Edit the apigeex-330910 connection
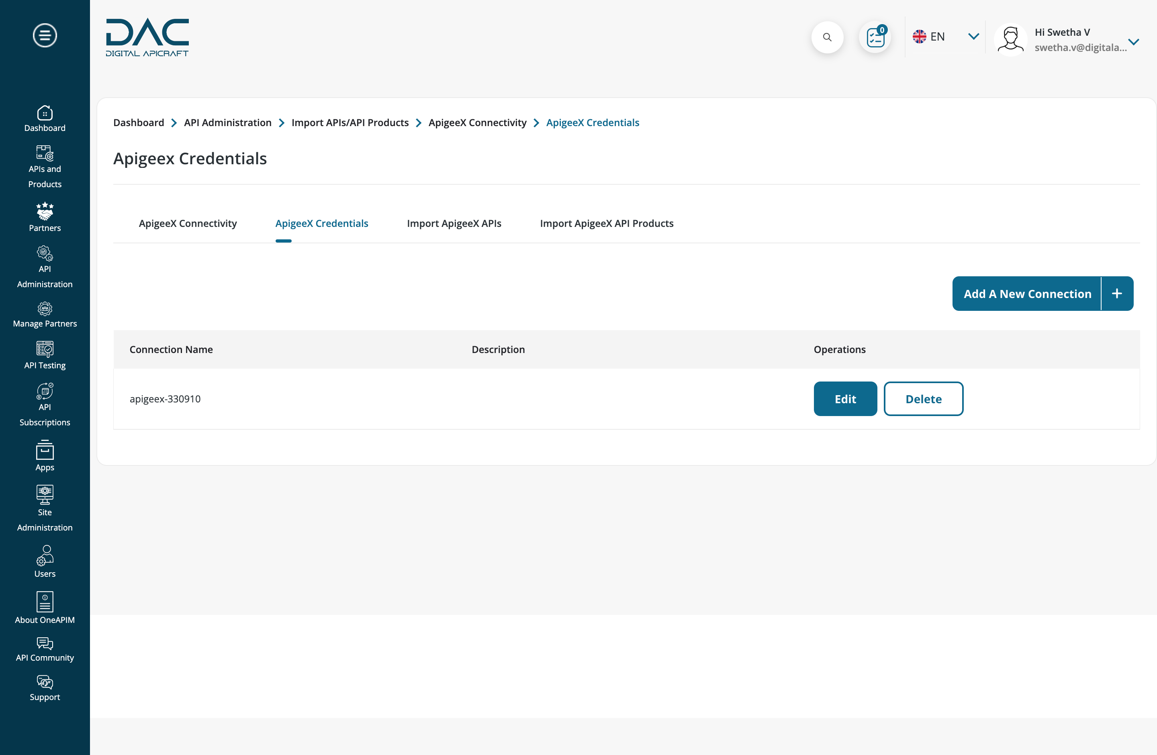Viewport: 1157px width, 755px height. pyautogui.click(x=845, y=399)
